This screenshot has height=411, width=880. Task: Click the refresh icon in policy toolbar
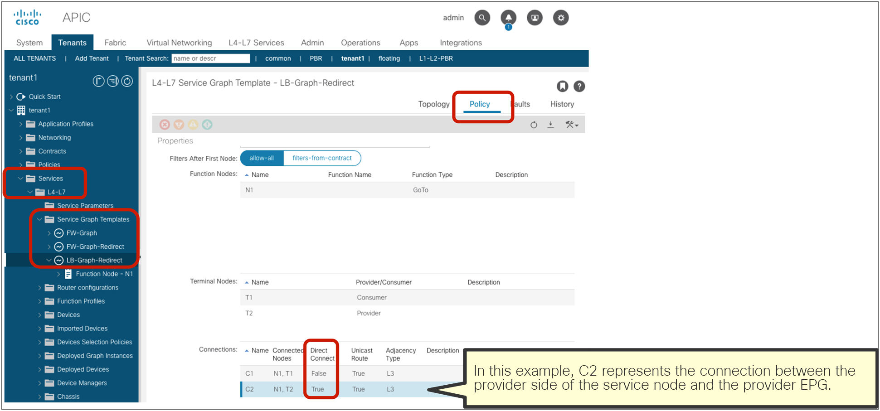[x=534, y=125]
